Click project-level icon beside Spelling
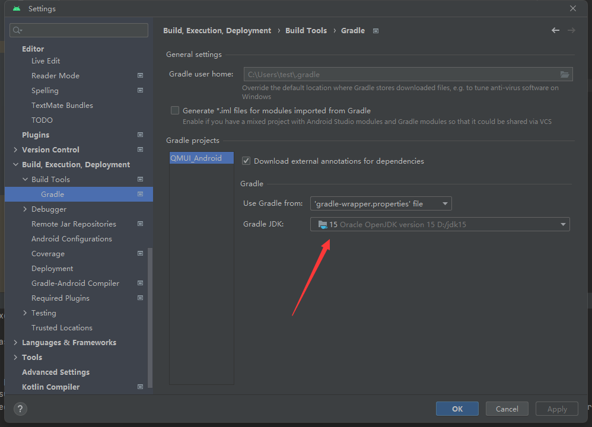The height and width of the screenshot is (427, 592). 140,90
